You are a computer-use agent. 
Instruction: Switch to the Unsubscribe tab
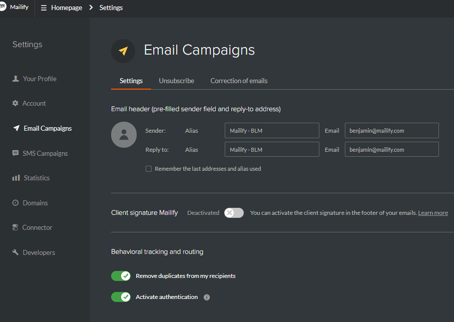pos(177,81)
